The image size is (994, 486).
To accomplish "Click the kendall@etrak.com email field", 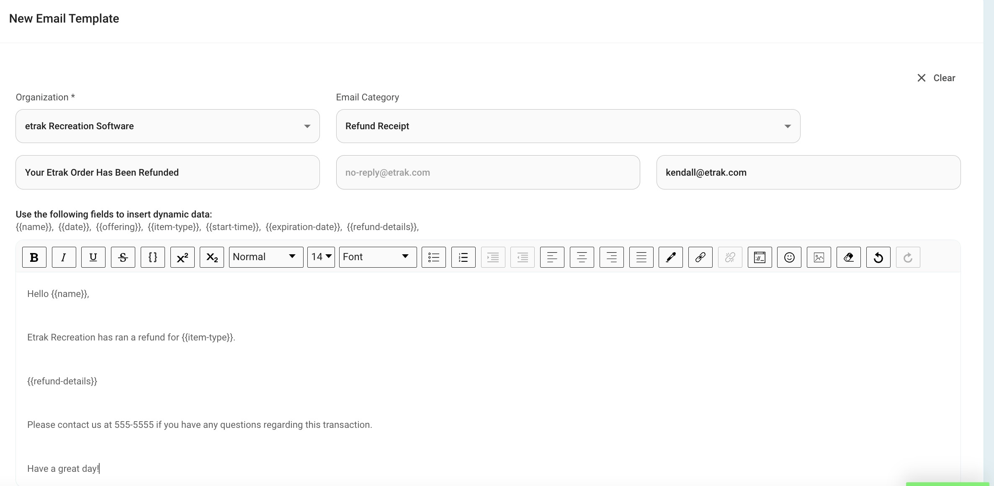I will pos(809,172).
